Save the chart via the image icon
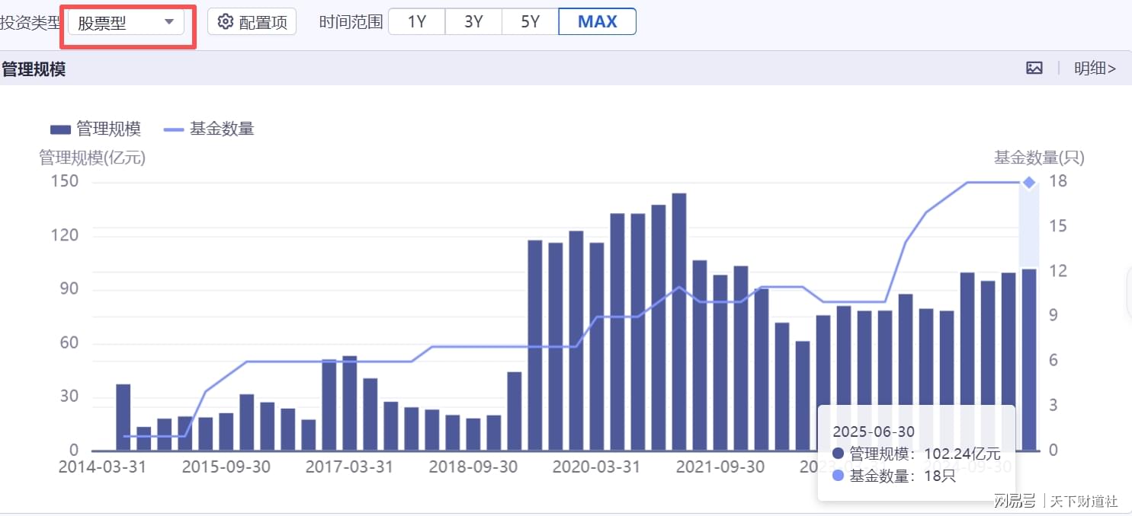 click(1034, 68)
